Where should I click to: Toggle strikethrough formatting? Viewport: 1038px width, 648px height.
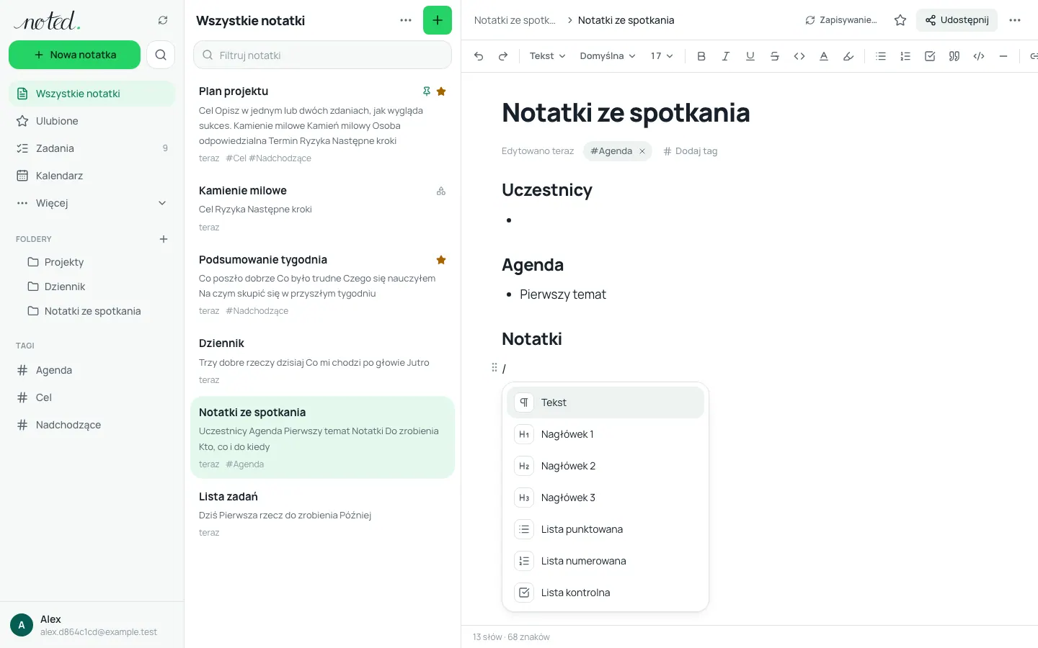click(x=775, y=56)
